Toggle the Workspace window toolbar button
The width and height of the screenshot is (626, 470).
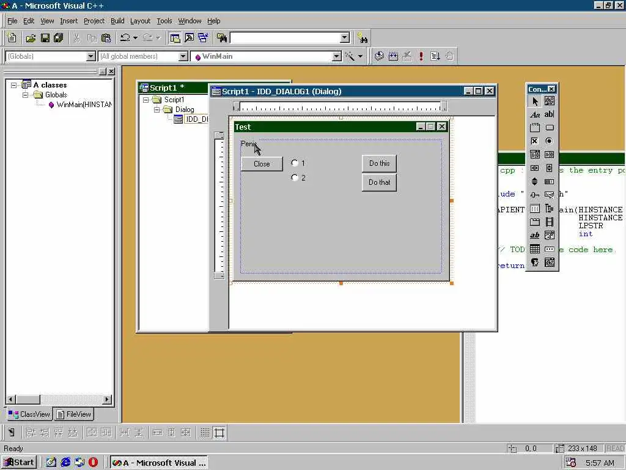pyautogui.click(x=175, y=39)
